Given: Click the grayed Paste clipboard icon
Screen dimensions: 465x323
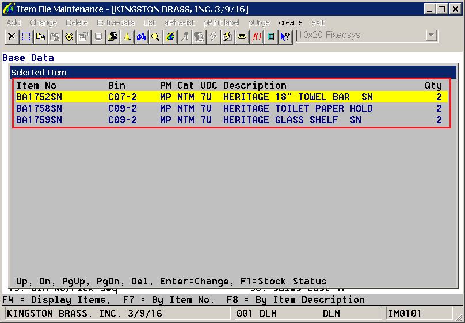Looking at the screenshot, I should point(55,36).
